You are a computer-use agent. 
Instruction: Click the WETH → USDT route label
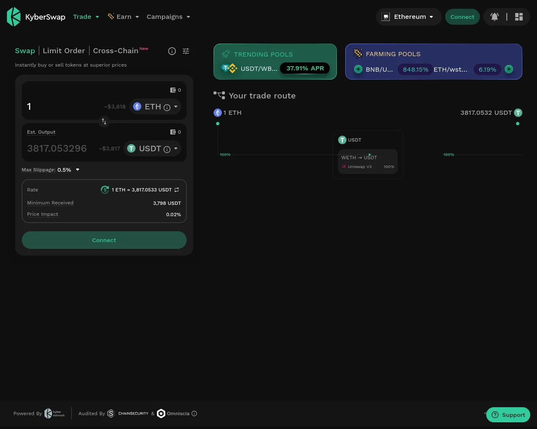[x=359, y=158]
